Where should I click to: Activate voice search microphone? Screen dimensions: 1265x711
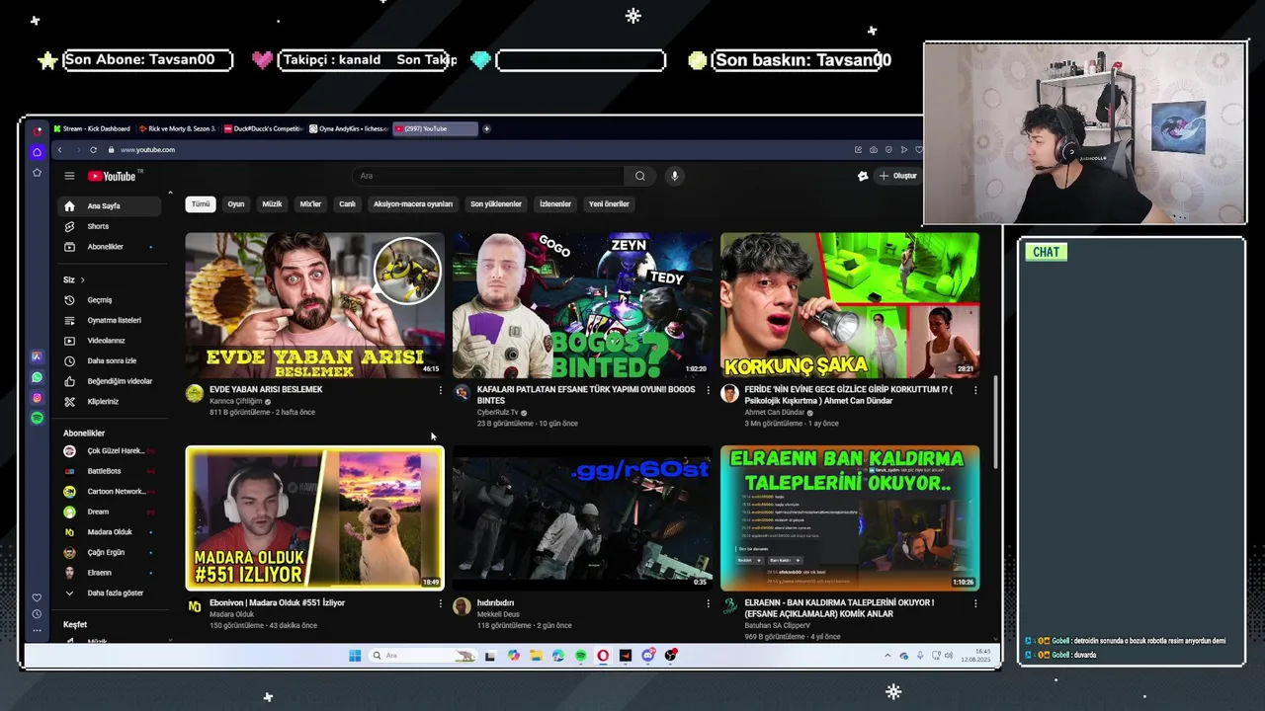coord(674,176)
